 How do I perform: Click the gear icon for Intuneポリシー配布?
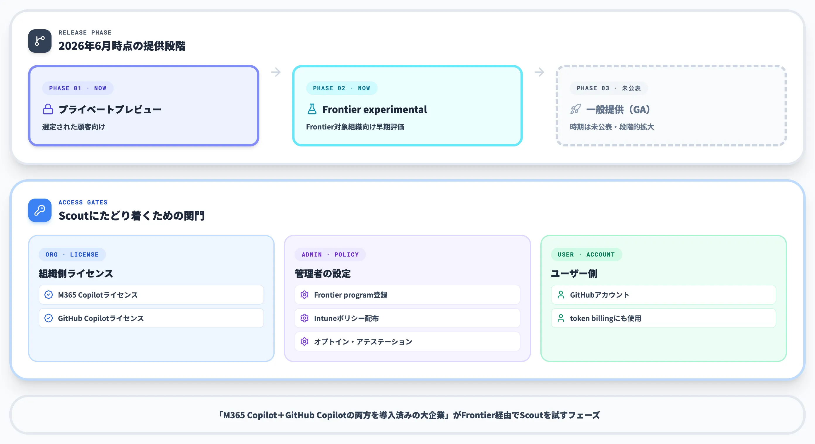point(304,318)
